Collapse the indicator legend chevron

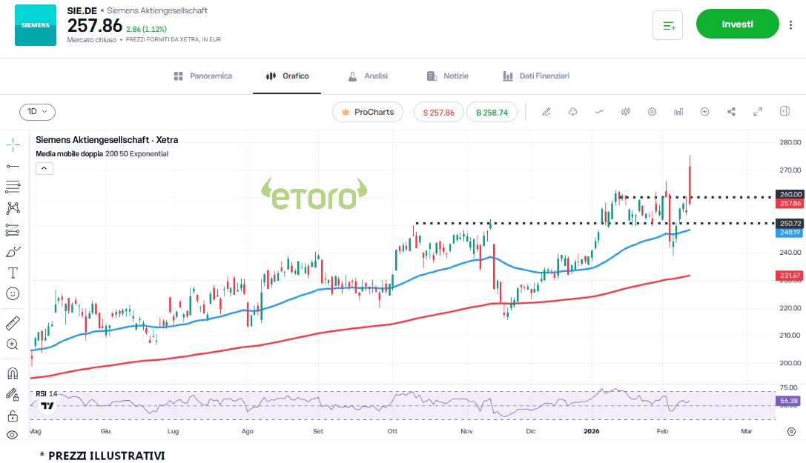[44, 168]
